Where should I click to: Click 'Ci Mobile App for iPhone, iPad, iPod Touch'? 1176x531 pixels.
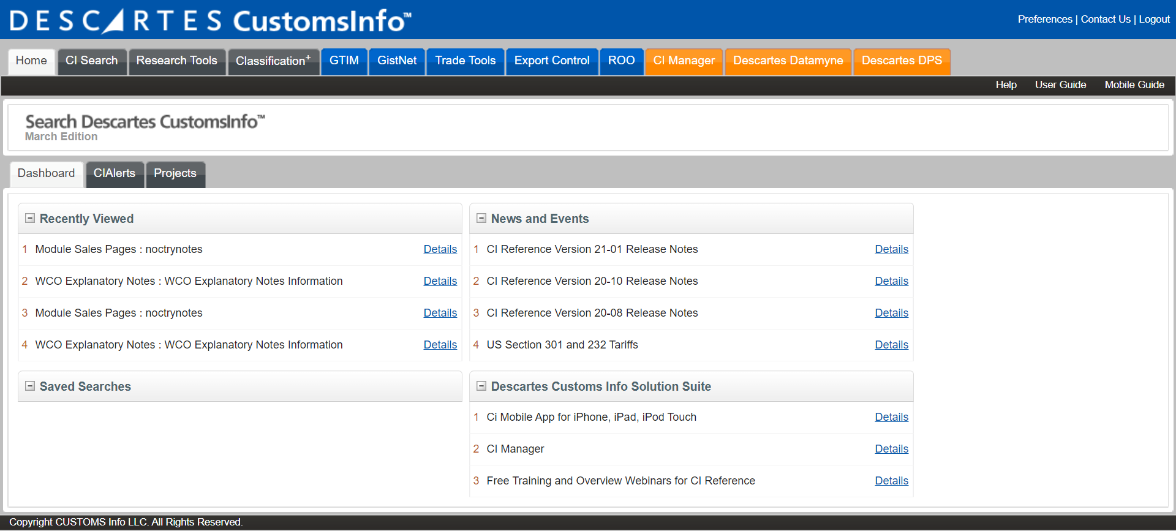click(592, 417)
